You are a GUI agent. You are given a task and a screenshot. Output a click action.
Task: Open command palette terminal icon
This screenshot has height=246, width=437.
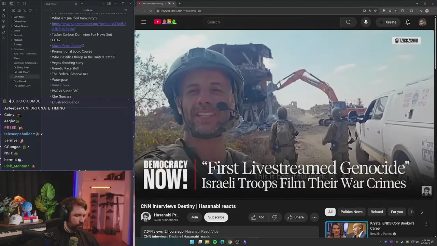pos(4,38)
